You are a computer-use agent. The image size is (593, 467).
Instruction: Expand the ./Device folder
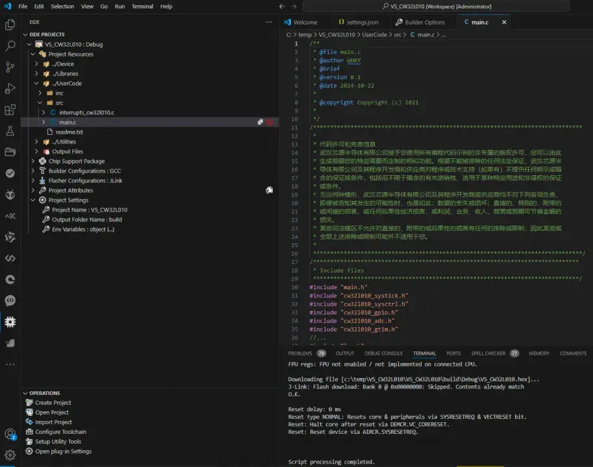coord(36,64)
